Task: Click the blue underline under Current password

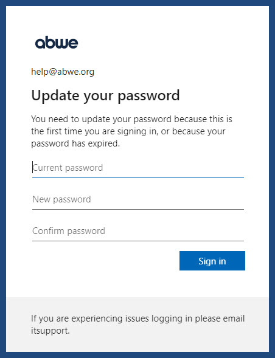Action: tap(138, 177)
